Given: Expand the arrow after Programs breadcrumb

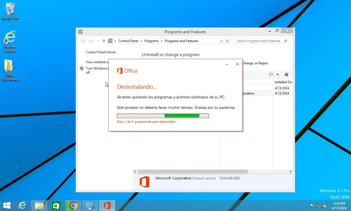Looking at the screenshot, I should point(162,41).
